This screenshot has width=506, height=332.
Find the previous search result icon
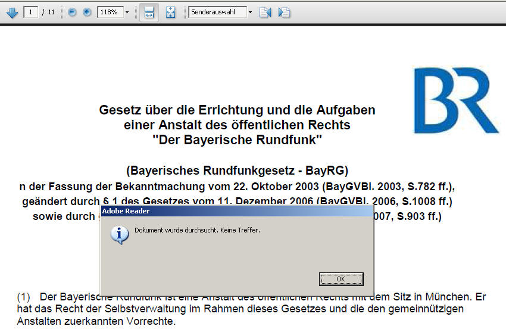(265, 13)
